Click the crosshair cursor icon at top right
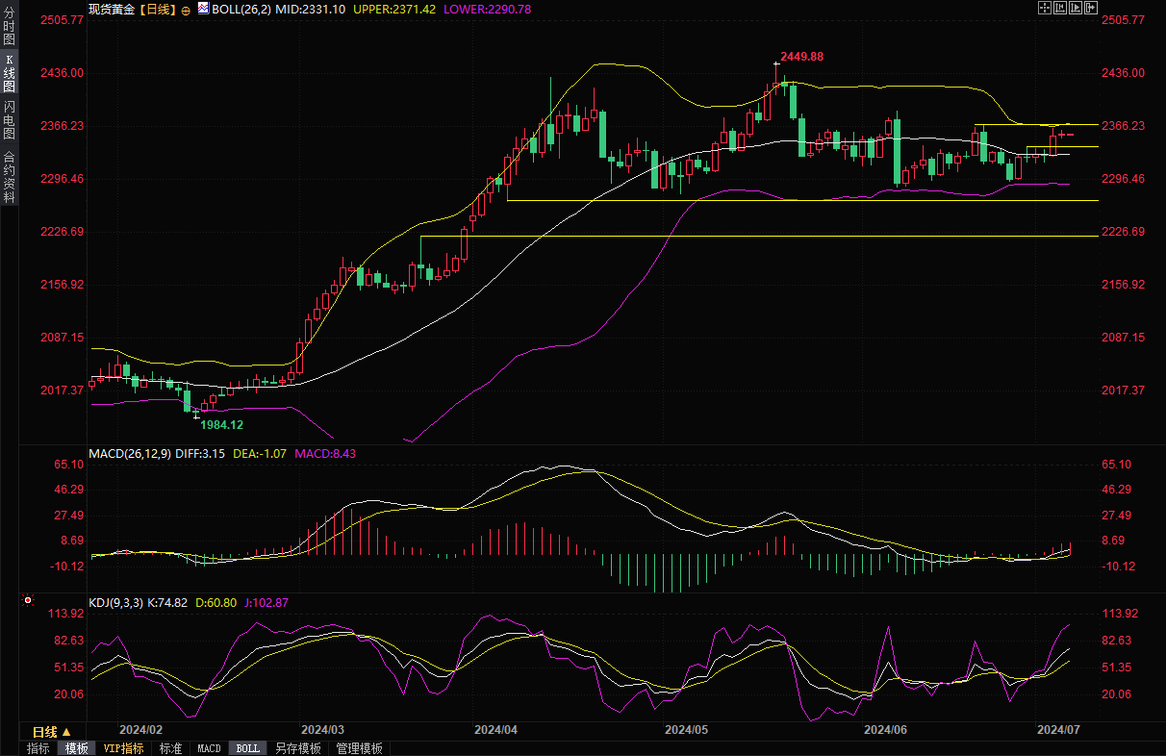Screen dimensions: 1166x756 [x=1045, y=8]
